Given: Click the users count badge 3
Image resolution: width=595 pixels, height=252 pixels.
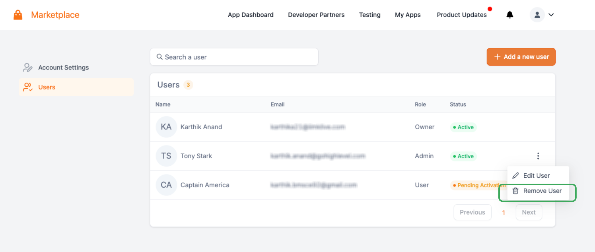Looking at the screenshot, I should pos(188,85).
